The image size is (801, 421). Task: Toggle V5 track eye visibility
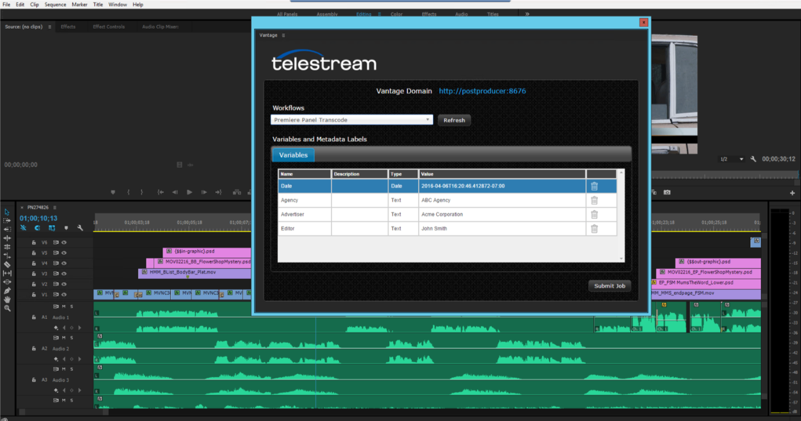(x=64, y=253)
